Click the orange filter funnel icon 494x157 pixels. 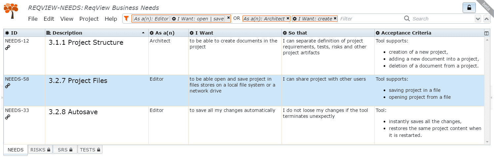pyautogui.click(x=126, y=19)
